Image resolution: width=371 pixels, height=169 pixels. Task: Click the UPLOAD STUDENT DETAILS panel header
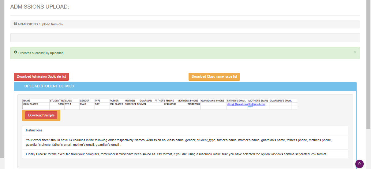[x=49, y=86]
